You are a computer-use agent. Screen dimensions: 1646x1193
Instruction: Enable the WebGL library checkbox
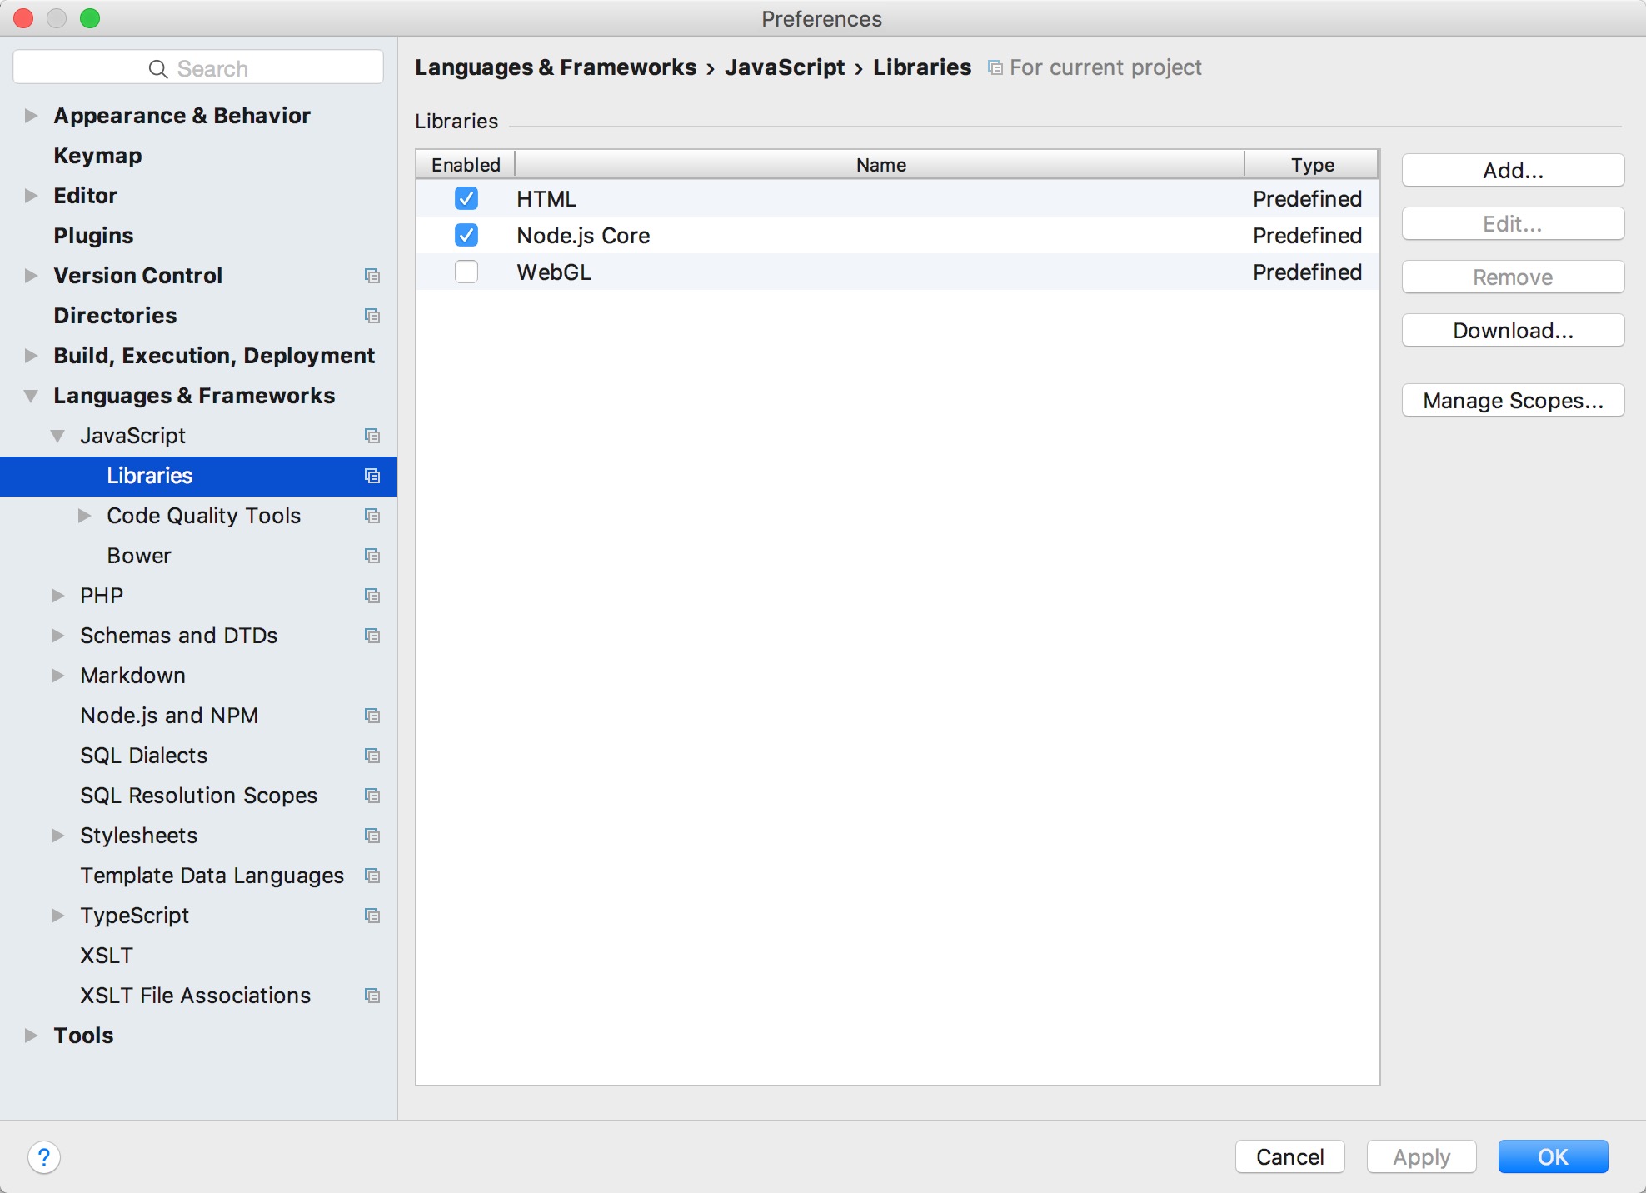[x=466, y=272]
